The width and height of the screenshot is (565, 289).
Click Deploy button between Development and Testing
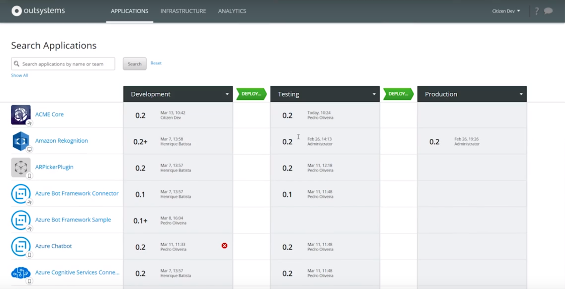click(251, 94)
